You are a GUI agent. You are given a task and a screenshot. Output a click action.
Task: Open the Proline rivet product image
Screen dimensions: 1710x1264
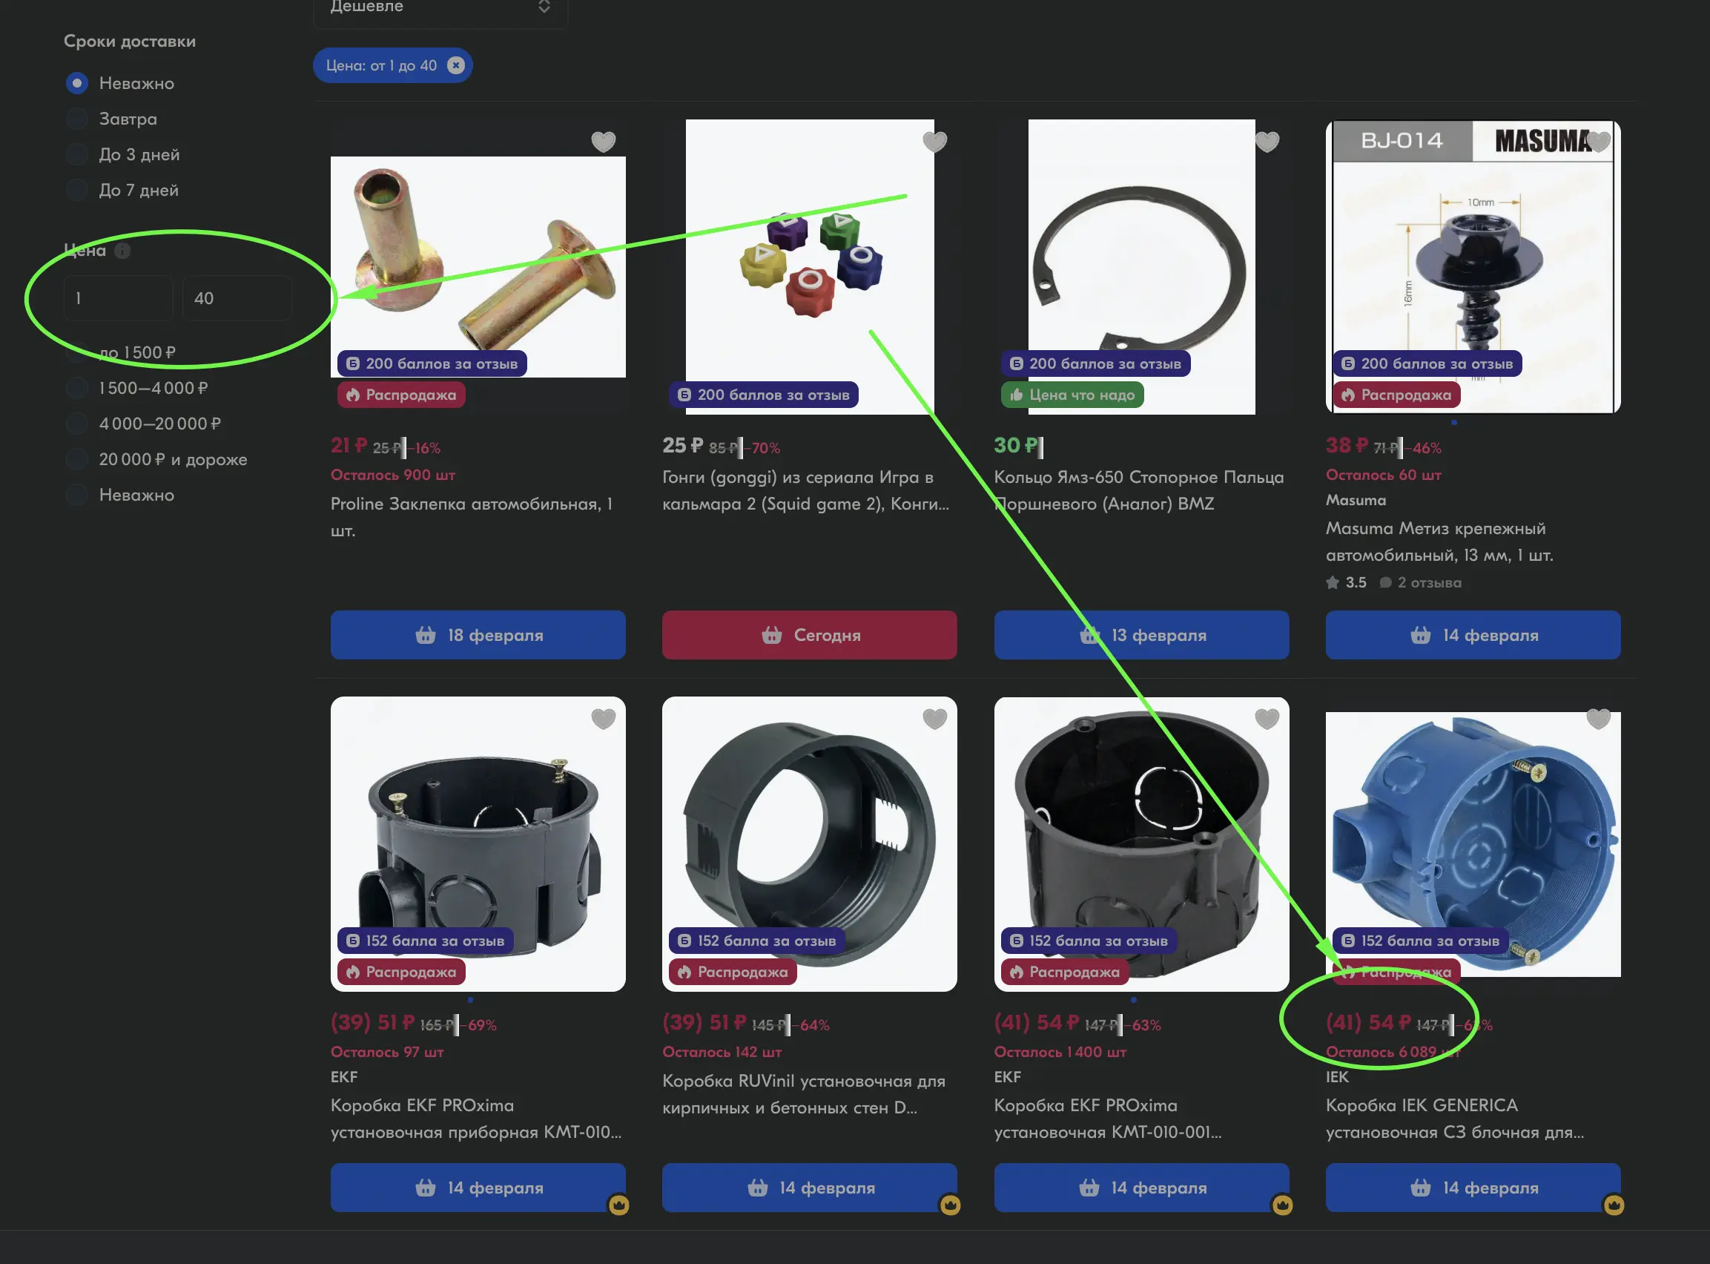[x=478, y=267]
